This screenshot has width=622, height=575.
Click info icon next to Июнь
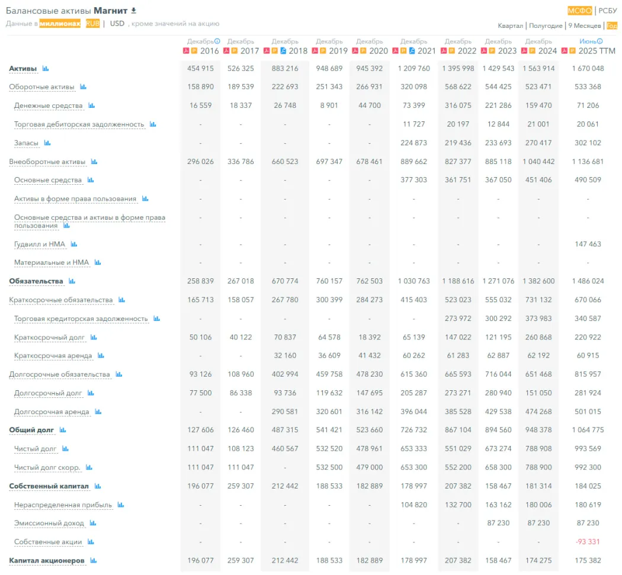click(600, 41)
